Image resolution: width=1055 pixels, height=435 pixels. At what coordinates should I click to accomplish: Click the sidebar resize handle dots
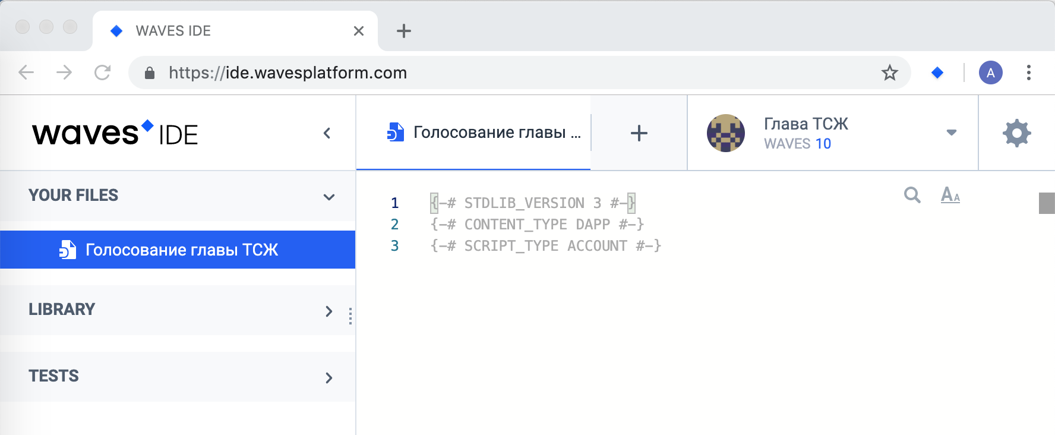pyautogui.click(x=350, y=316)
